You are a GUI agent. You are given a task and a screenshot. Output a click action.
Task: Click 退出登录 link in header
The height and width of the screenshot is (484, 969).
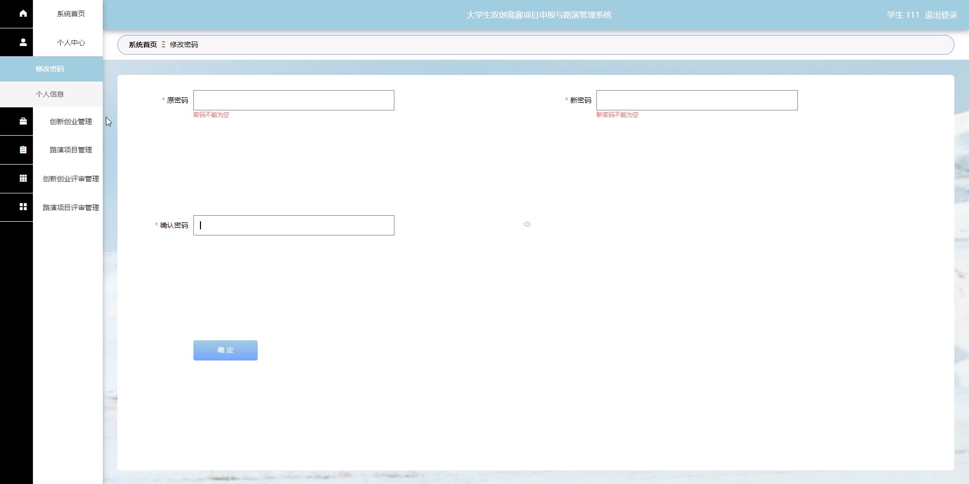pyautogui.click(x=941, y=15)
